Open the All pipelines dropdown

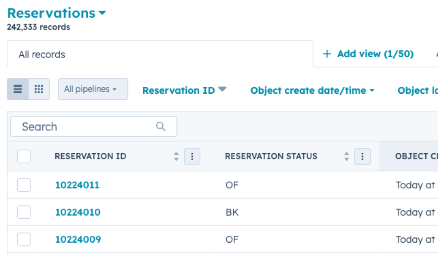pyautogui.click(x=93, y=89)
